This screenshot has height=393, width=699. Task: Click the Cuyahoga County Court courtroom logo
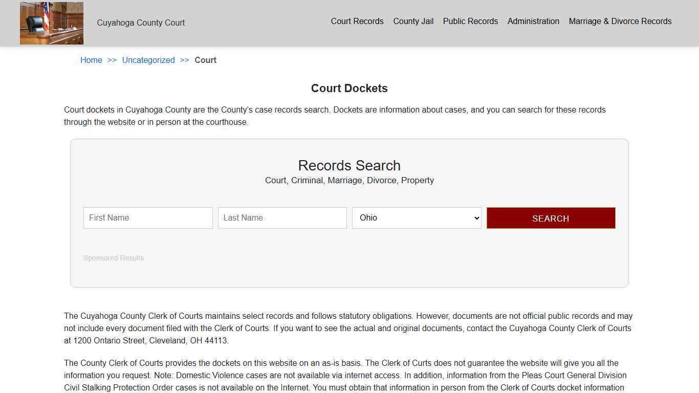click(x=51, y=23)
